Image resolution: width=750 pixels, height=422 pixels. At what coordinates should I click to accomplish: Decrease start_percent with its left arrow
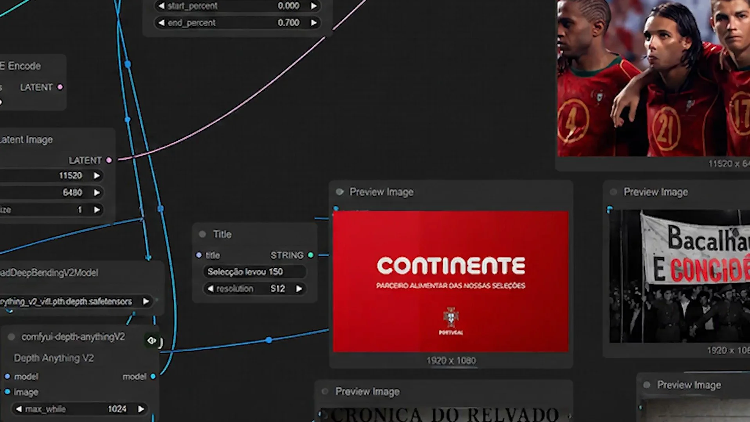[161, 6]
